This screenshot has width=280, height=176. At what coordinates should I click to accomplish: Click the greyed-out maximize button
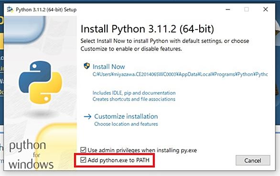click(x=247, y=9)
